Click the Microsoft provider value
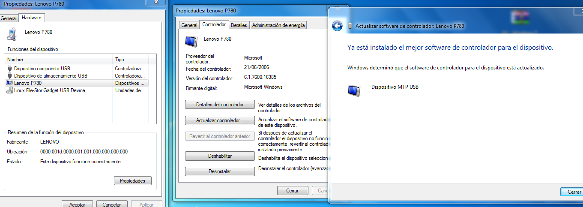The height and width of the screenshot is (207, 583). tap(253, 57)
